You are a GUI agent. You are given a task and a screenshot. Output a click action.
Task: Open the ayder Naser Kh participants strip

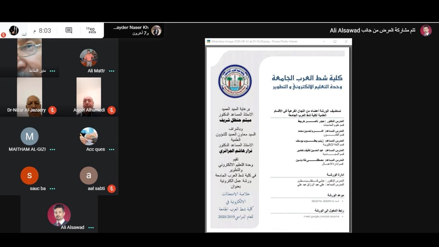(134, 31)
